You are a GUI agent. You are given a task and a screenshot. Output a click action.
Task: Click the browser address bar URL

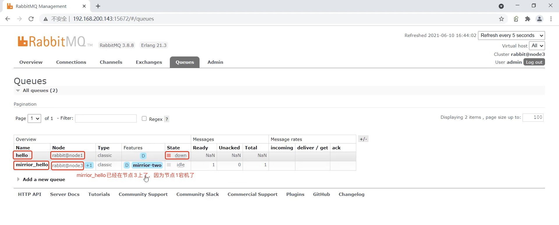pyautogui.click(x=113, y=19)
